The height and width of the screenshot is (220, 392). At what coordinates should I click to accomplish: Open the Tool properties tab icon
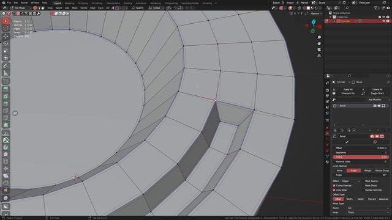[x=327, y=83]
